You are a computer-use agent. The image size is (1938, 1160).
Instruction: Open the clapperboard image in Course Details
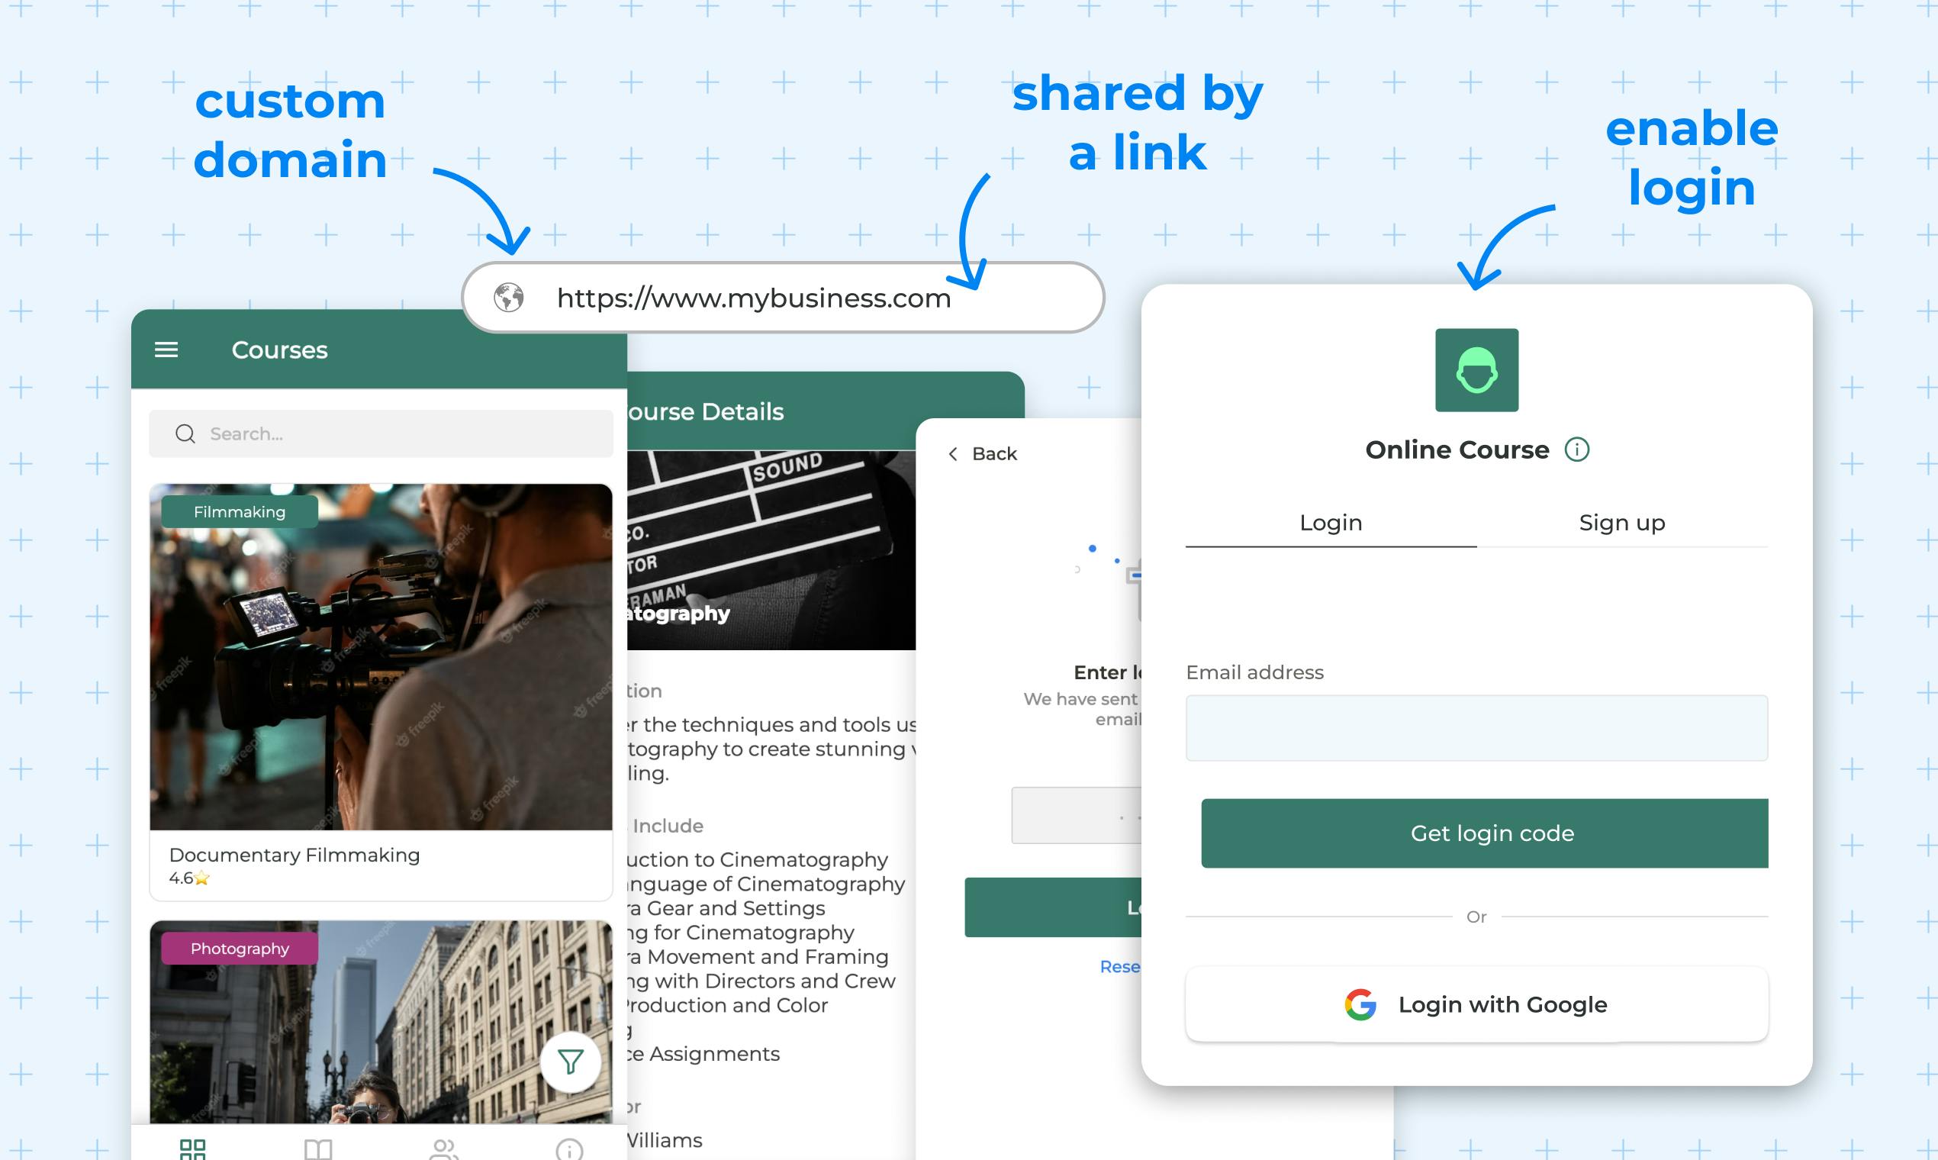[x=771, y=550]
